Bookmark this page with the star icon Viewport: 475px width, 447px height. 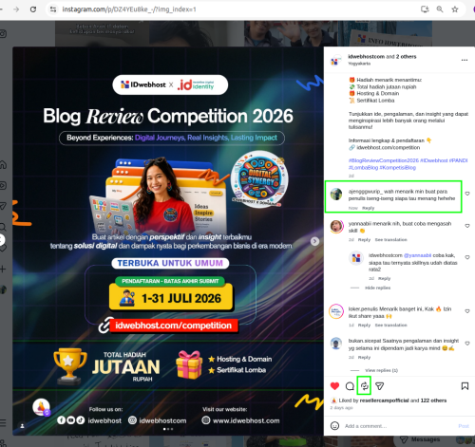455,9
